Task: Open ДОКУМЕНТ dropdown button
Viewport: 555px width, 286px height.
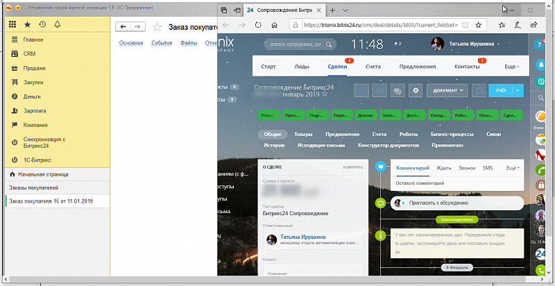Action: (x=447, y=91)
